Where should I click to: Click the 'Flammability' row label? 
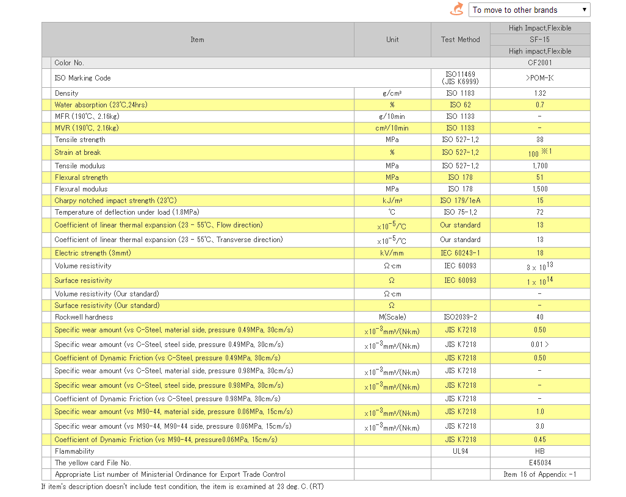click(74, 451)
